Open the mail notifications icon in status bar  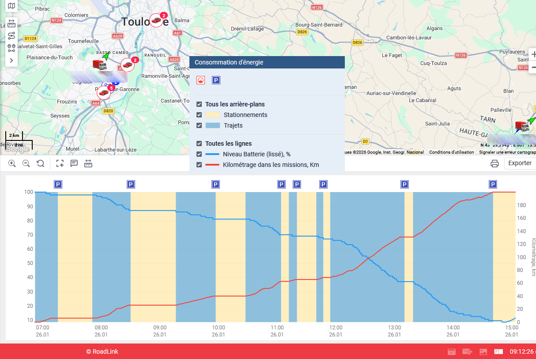[467, 351]
